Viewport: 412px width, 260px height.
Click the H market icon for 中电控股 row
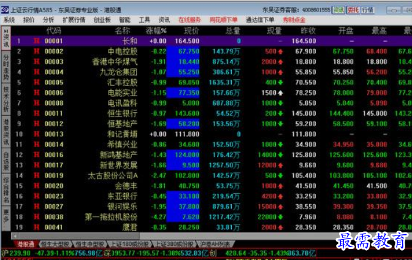tap(37, 52)
